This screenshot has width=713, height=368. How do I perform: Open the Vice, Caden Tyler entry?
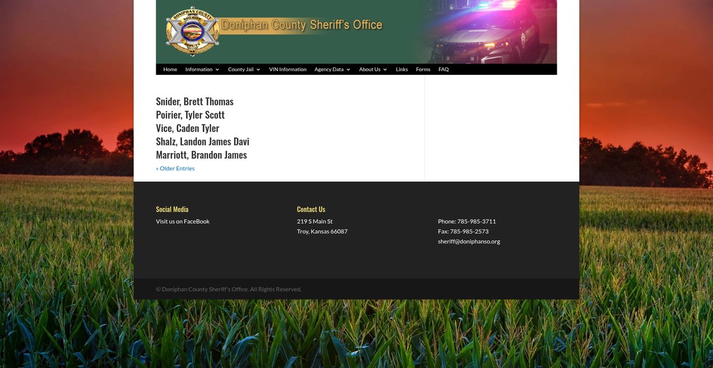coord(187,128)
